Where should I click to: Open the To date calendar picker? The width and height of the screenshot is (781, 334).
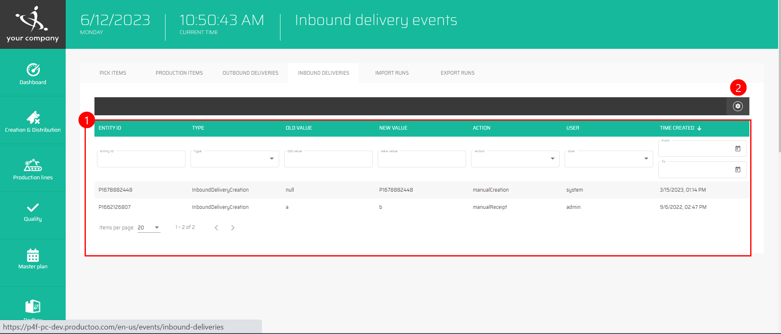(x=737, y=169)
